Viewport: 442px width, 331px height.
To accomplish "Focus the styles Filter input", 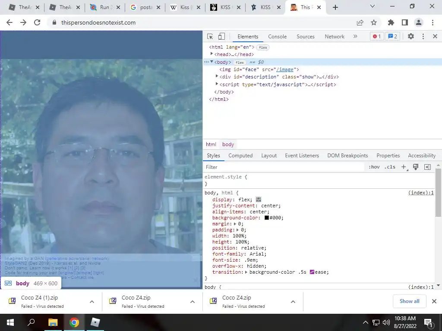I will [284, 167].
